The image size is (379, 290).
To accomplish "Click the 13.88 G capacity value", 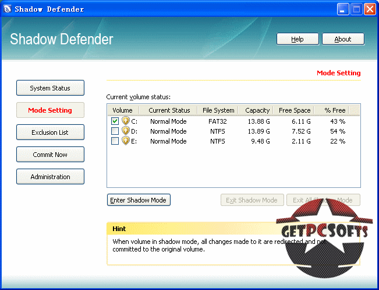I will 258,121.
